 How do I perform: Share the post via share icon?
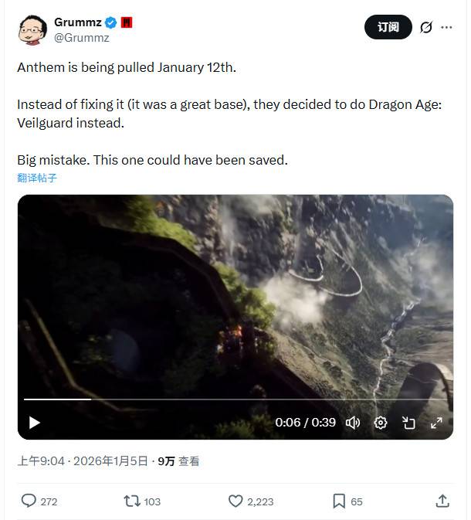[442, 501]
